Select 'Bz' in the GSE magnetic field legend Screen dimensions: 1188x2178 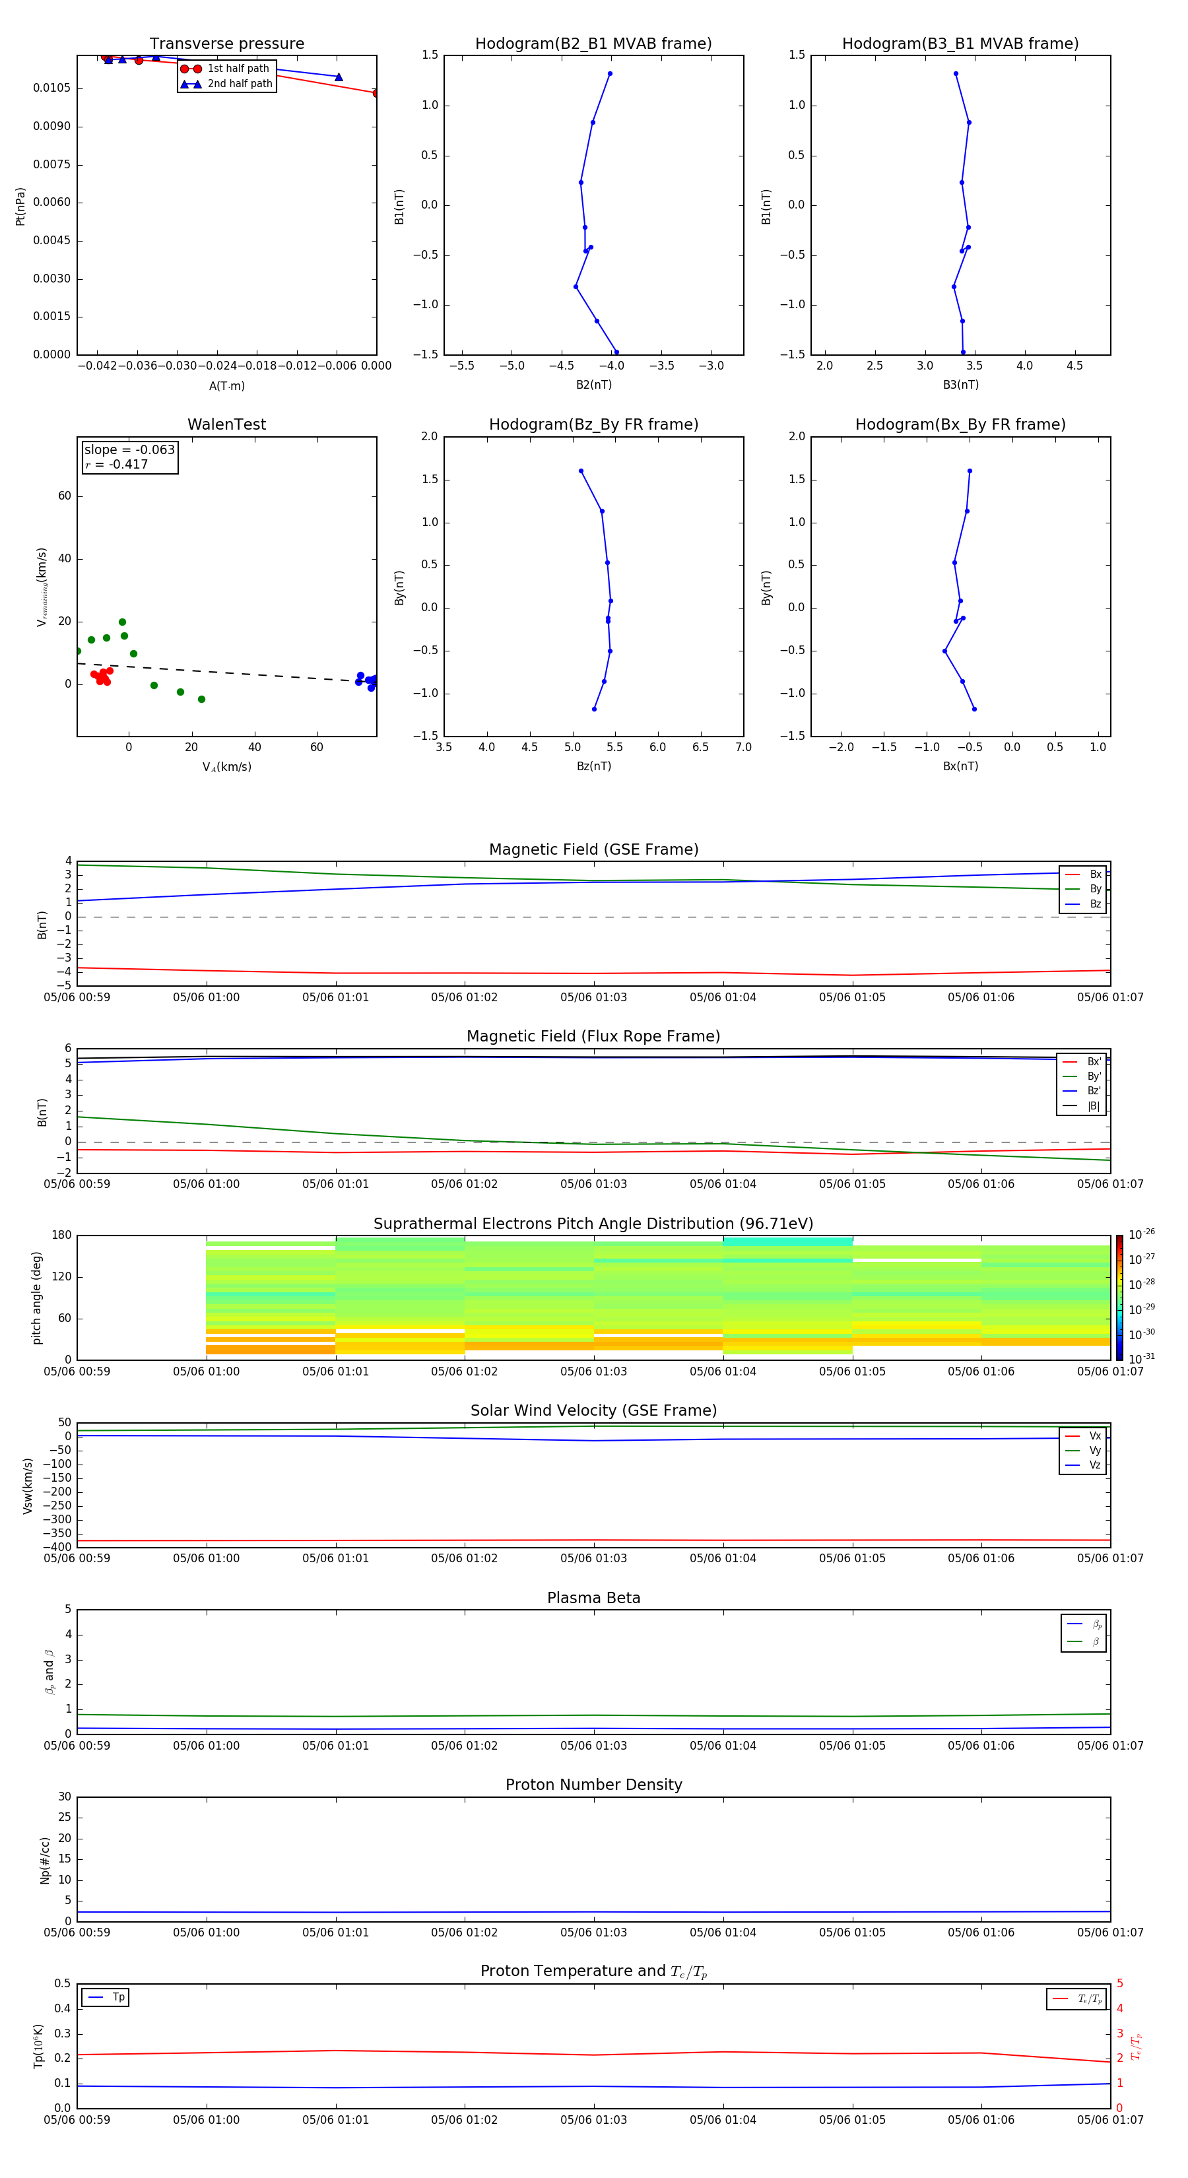[1084, 904]
